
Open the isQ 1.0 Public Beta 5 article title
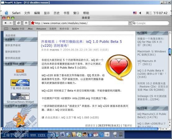(81, 44)
